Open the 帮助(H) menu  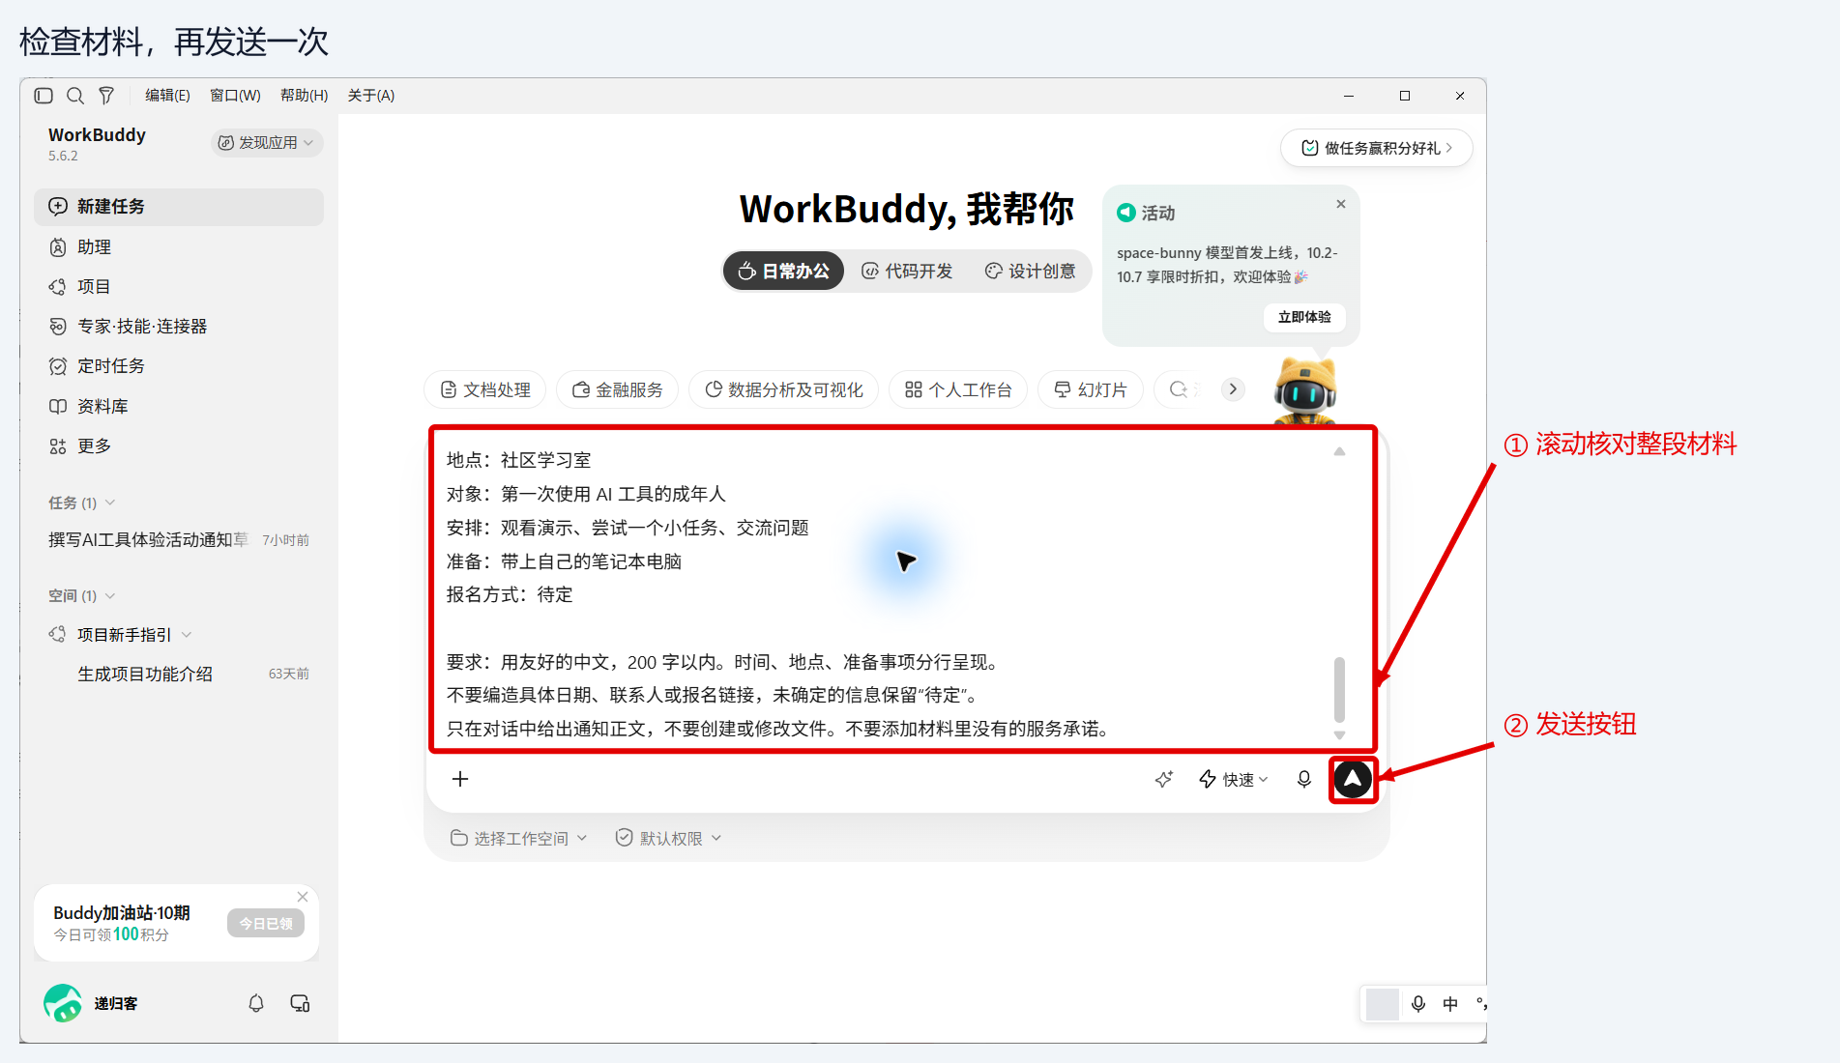coord(304,96)
